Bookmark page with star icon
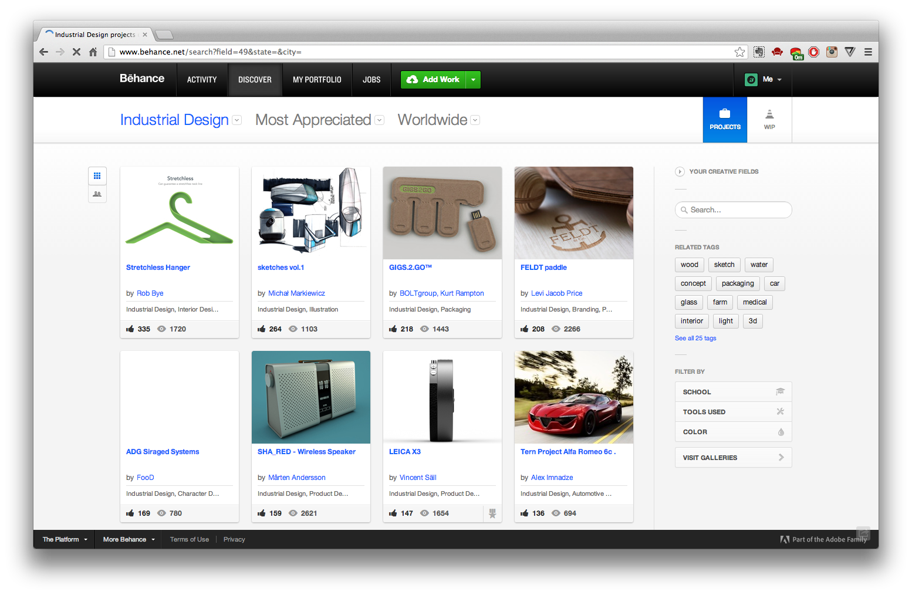This screenshot has height=595, width=912. pyautogui.click(x=739, y=52)
